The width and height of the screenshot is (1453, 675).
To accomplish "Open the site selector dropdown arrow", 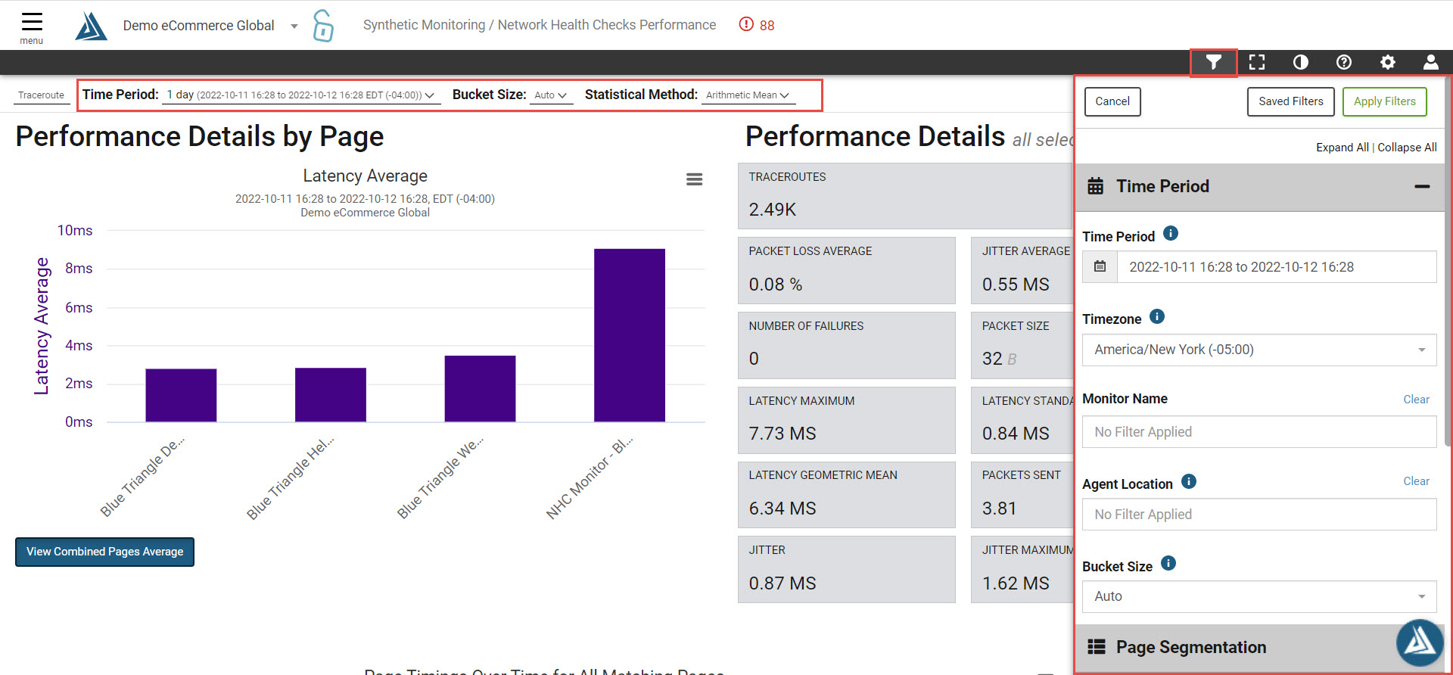I will tap(294, 26).
